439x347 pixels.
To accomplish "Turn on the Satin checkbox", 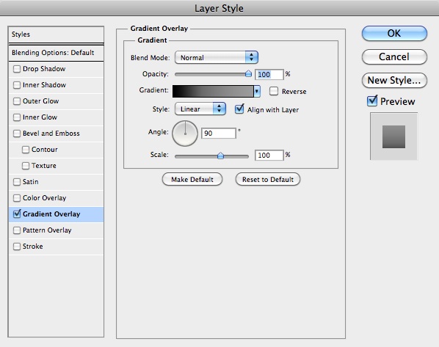I will click(x=17, y=182).
